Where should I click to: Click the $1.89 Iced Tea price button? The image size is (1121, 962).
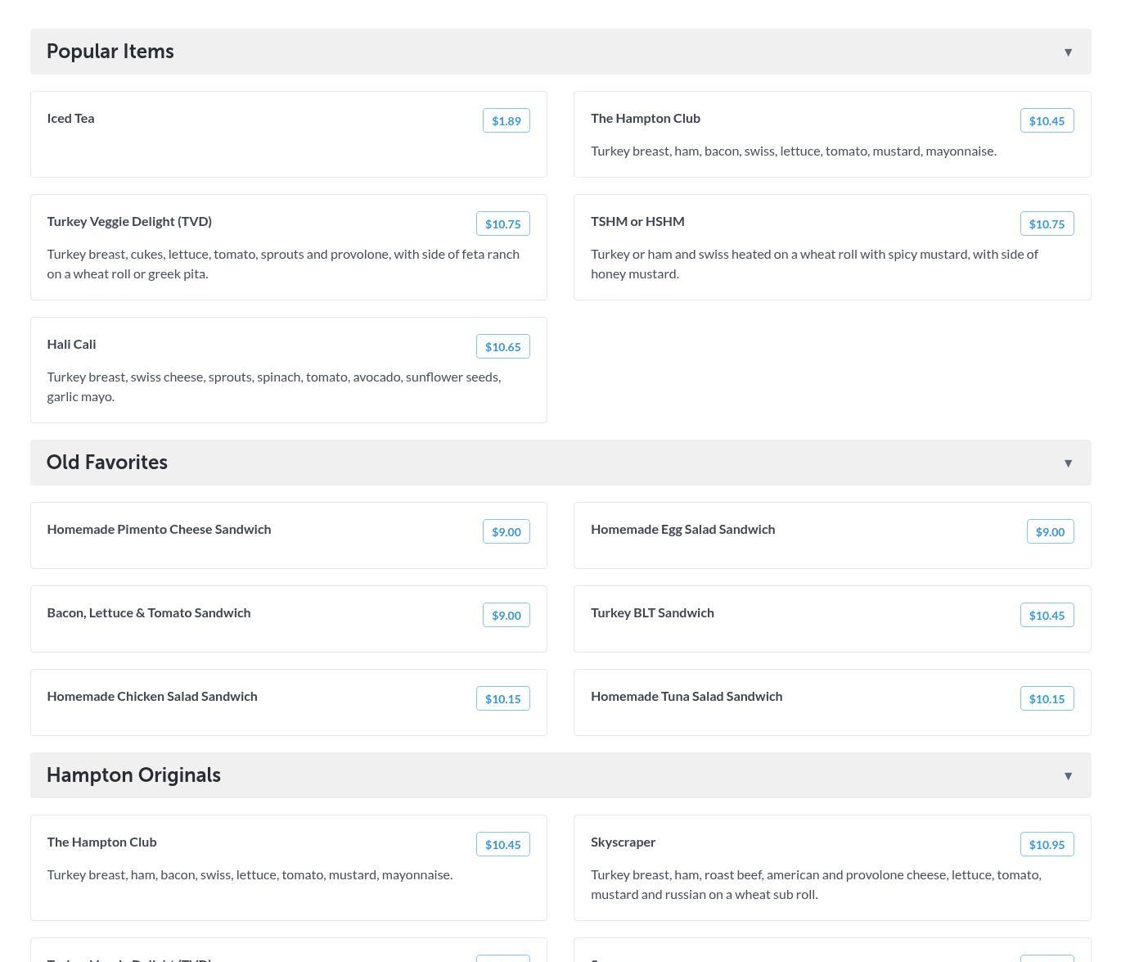506,121
